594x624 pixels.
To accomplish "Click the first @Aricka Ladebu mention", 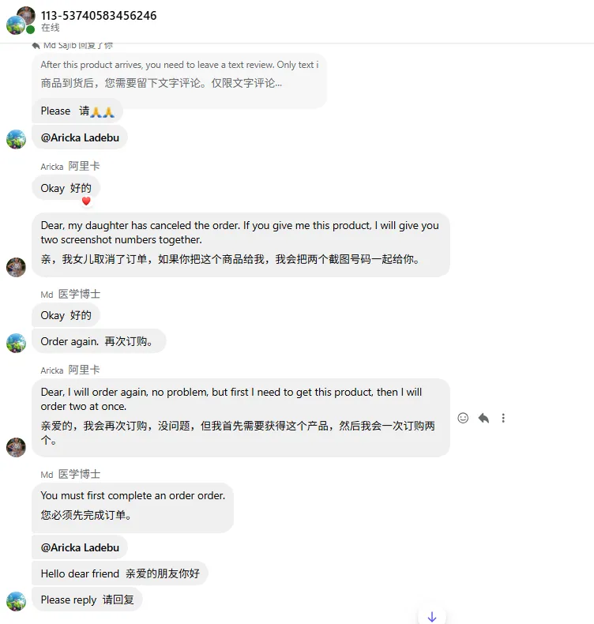I will [80, 137].
